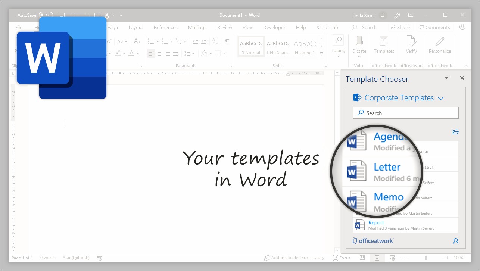Open the Paragraph dialog launcher
This screenshot has height=271, width=480.
pos(231,66)
